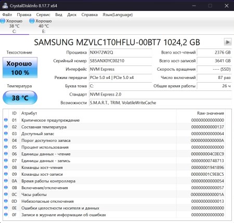234x223 pixels.
Task: Select the Часы работы attribute text
Action: pyautogui.click(x=34, y=194)
